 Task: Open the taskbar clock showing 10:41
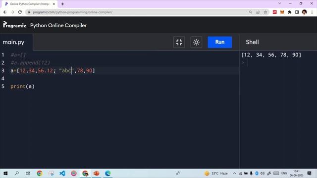[x=296, y=173]
